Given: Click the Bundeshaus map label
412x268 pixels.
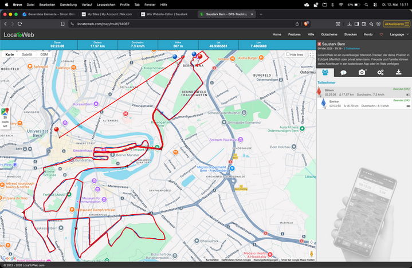Looking at the screenshot, I should (84, 160).
